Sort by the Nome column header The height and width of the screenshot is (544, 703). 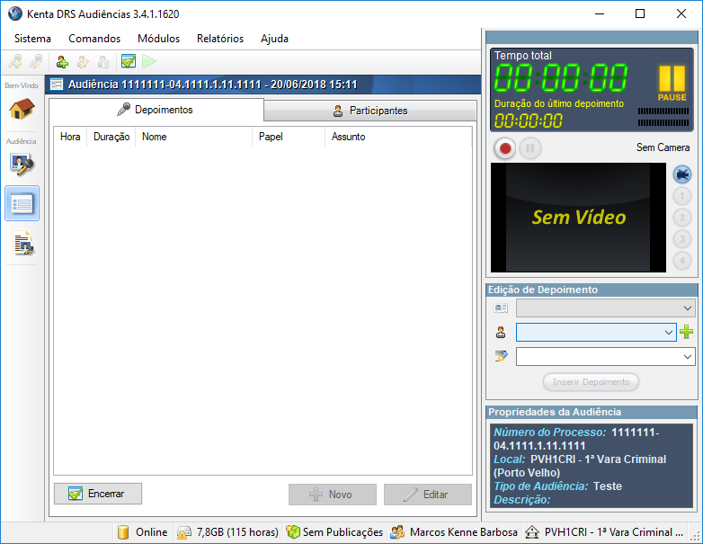pos(193,137)
